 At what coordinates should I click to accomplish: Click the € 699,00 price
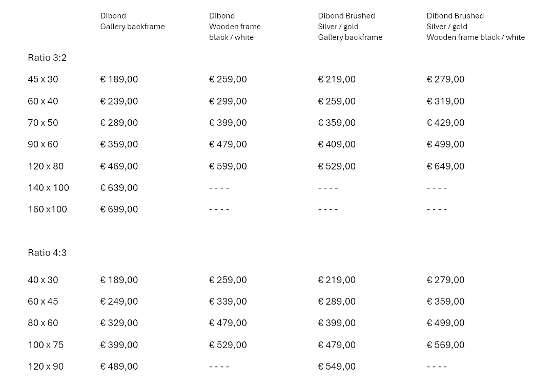click(x=119, y=209)
